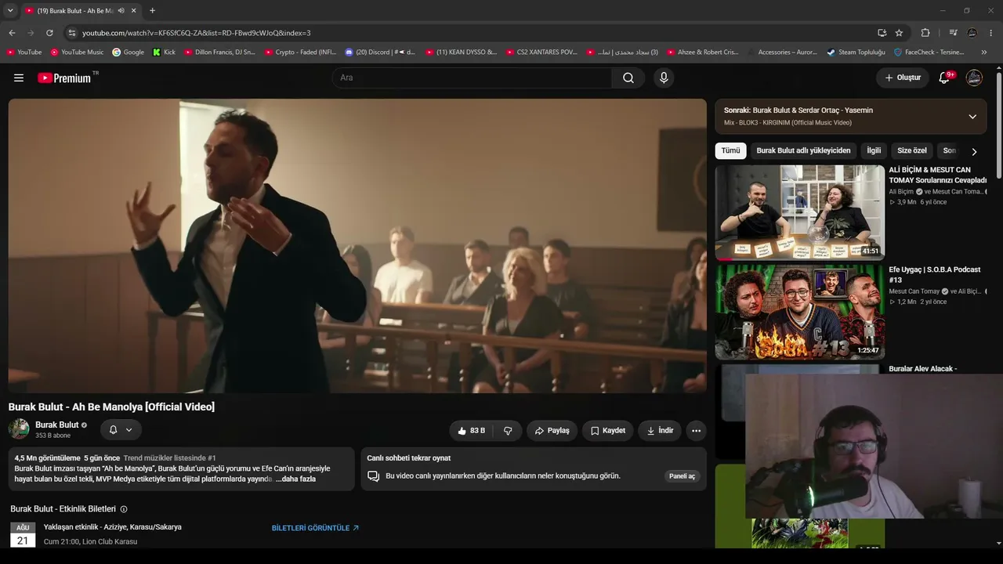The image size is (1003, 564).
Task: Open the Discord bookmark
Action: (381, 52)
